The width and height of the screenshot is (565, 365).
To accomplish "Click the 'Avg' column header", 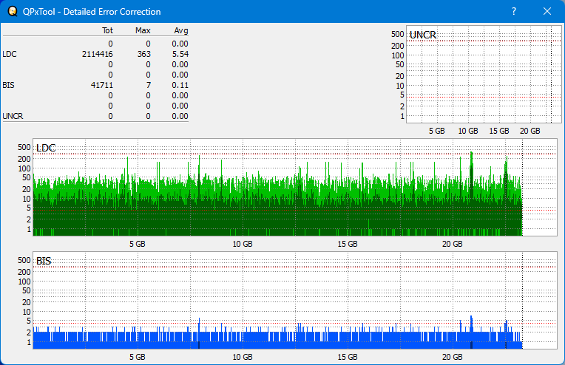I will coord(180,30).
